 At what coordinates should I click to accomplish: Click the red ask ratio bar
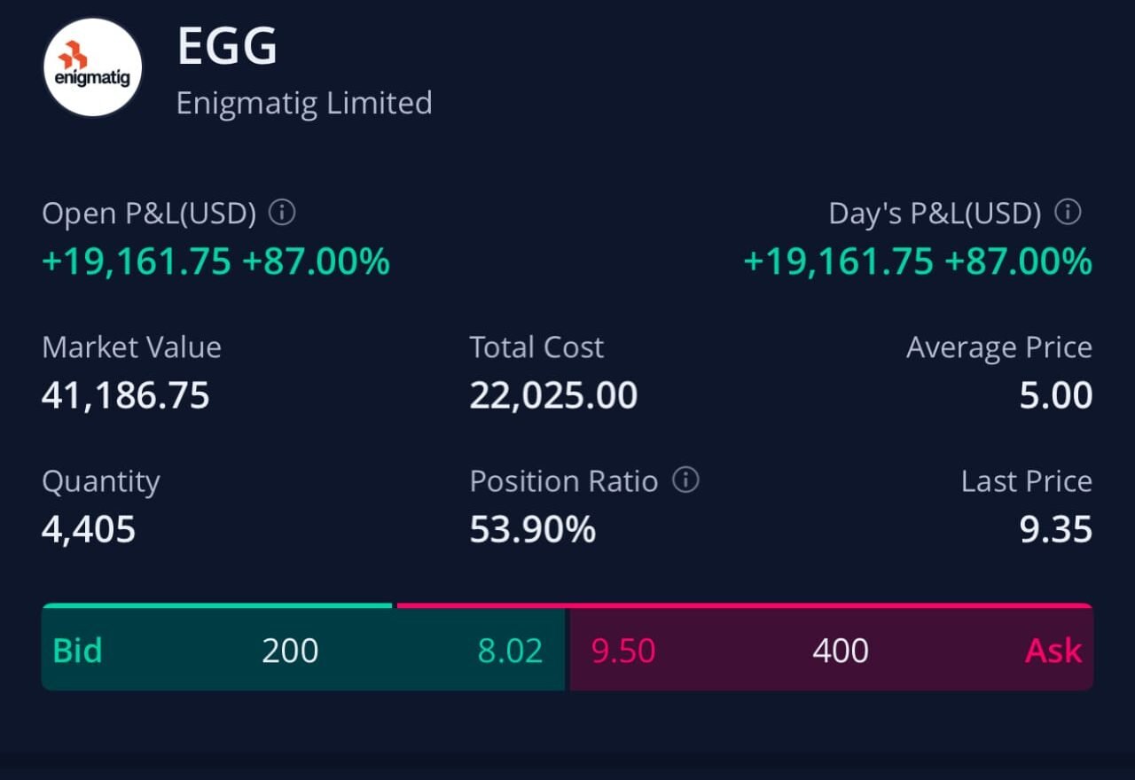pyautogui.click(x=745, y=606)
